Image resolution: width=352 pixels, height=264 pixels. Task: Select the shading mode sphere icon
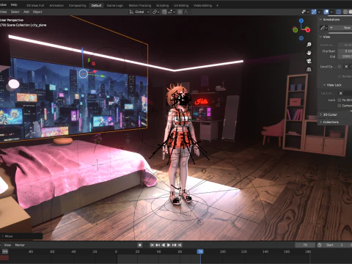pyautogui.click(x=345, y=12)
